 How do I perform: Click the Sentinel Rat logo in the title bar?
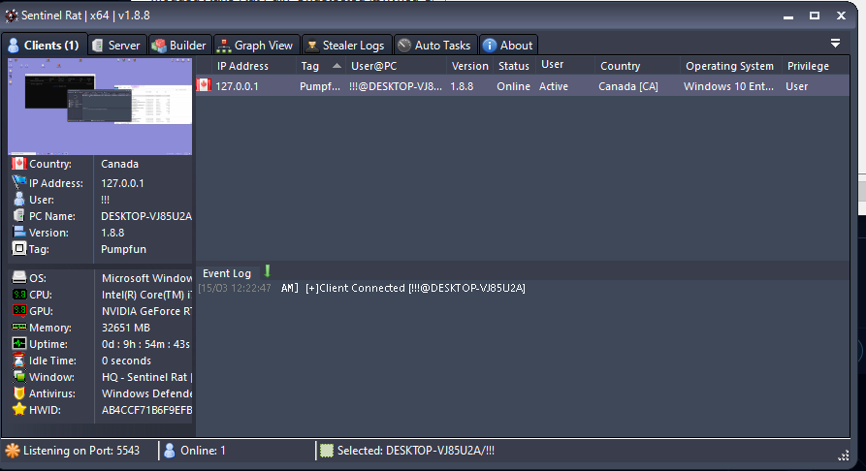tap(11, 16)
